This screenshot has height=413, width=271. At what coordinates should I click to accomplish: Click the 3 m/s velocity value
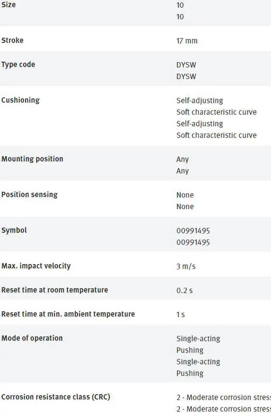(x=186, y=266)
